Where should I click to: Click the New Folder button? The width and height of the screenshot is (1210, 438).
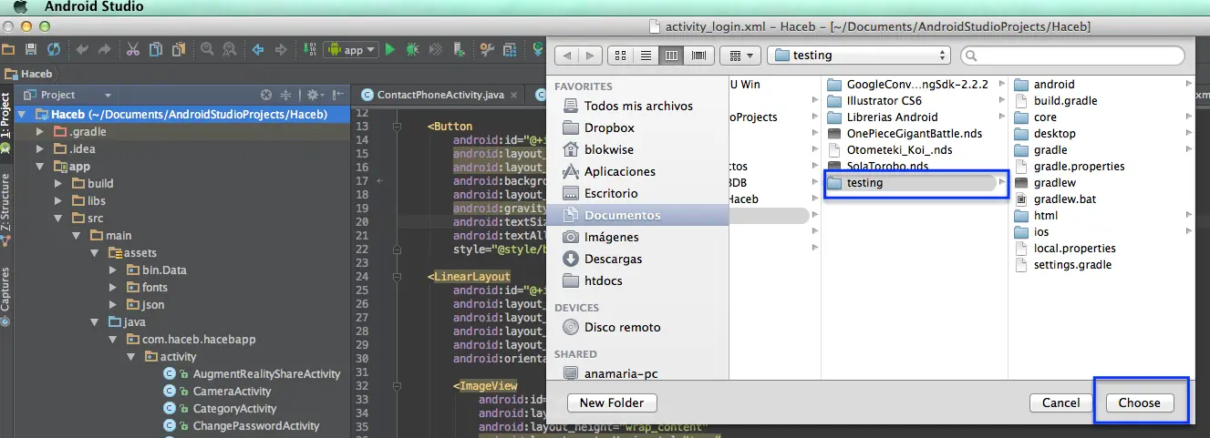(612, 402)
